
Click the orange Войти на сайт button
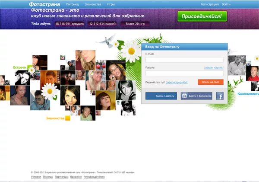(x=211, y=82)
